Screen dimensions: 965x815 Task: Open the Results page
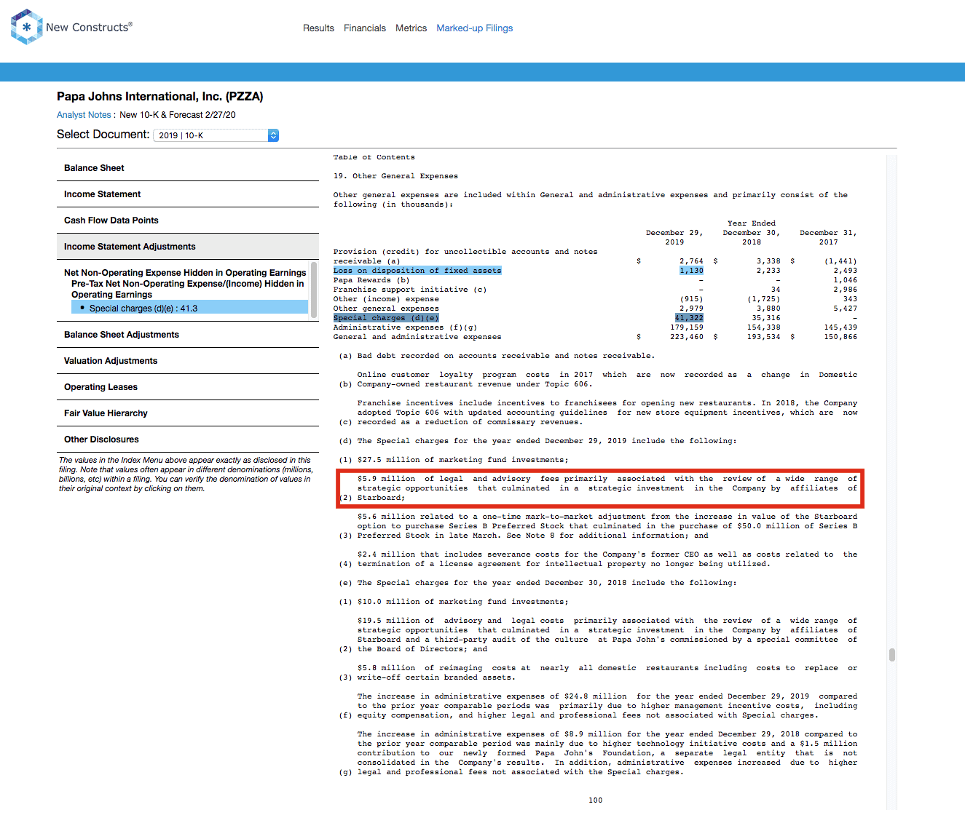pos(318,28)
